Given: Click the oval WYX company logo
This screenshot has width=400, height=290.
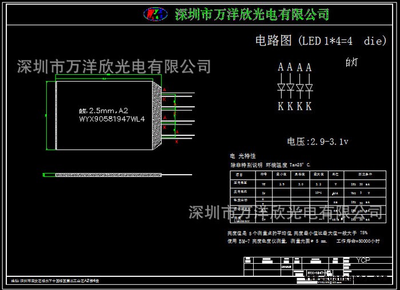Looking at the screenshot, I should click(155, 14).
